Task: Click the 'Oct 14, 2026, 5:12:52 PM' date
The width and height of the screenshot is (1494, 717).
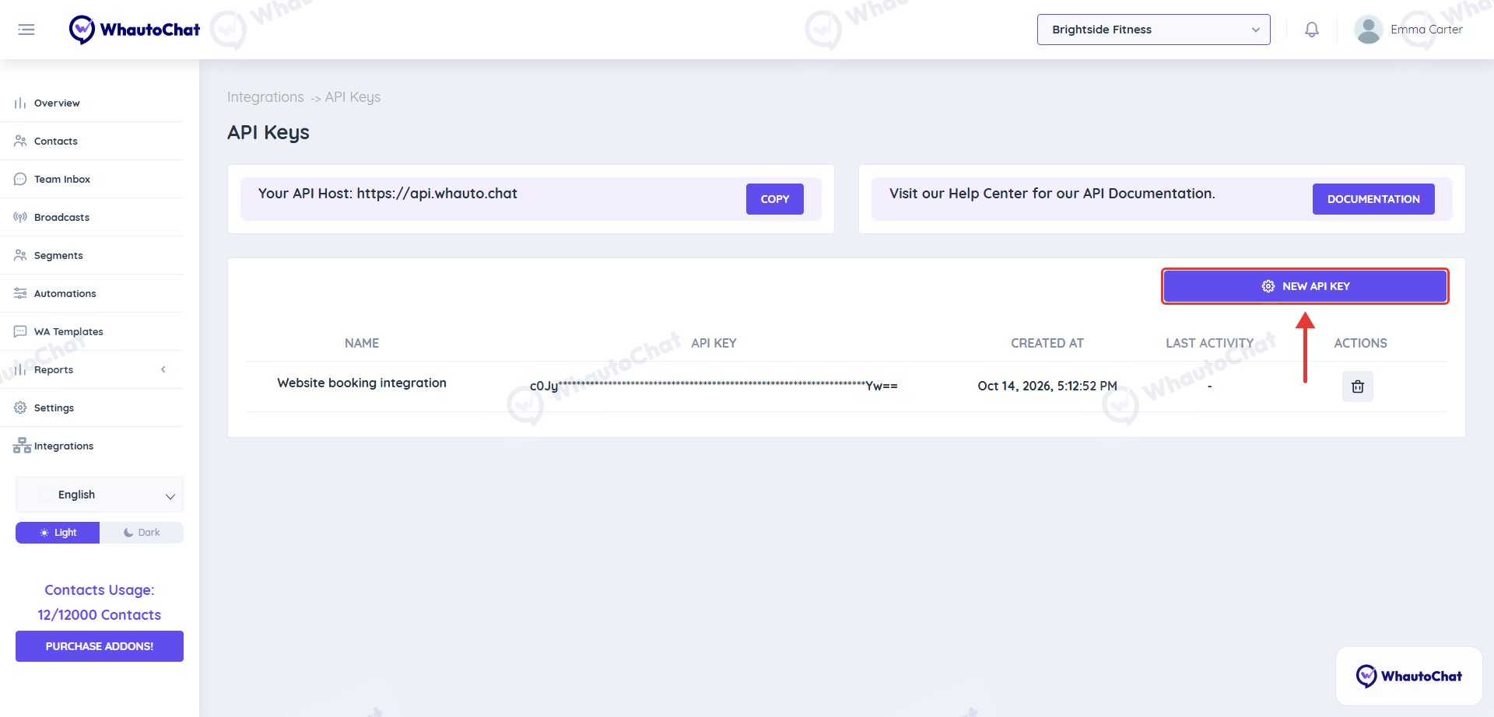Action: pos(1047,386)
